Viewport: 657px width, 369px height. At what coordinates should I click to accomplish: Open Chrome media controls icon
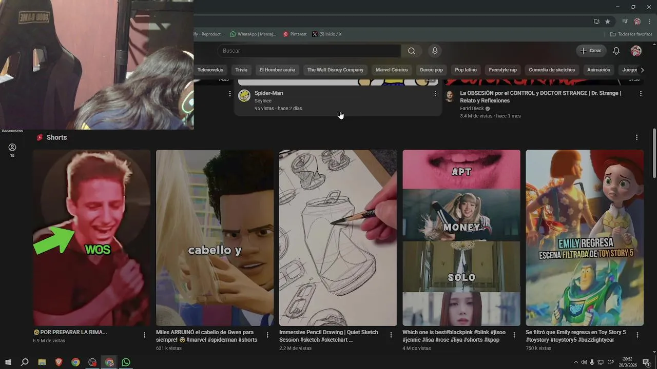[x=625, y=22]
